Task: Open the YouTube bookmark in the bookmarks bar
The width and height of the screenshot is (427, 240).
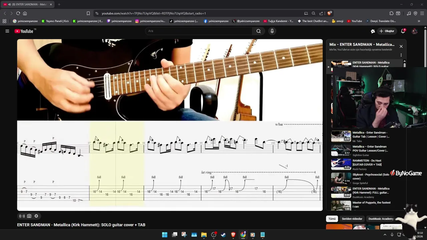Action: click(354, 21)
